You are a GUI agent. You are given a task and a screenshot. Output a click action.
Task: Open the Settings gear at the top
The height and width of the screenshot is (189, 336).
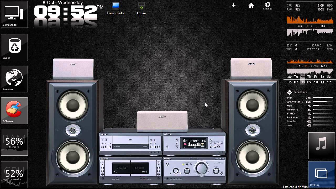pos(268,6)
